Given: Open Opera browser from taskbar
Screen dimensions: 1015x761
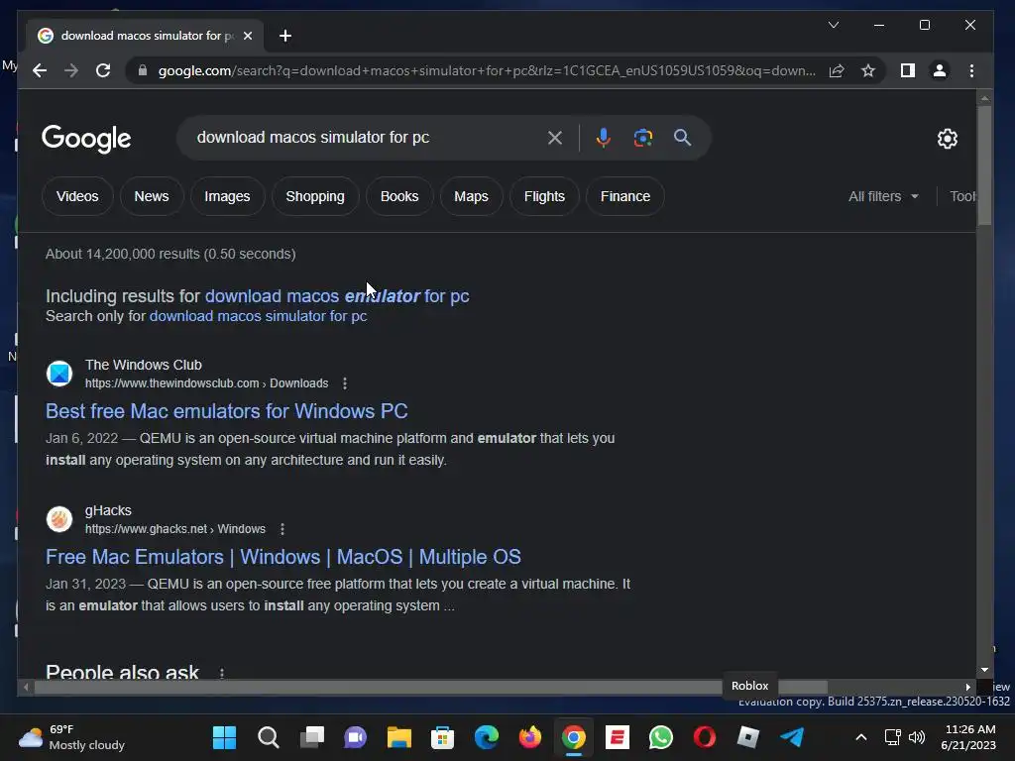Looking at the screenshot, I should [705, 737].
